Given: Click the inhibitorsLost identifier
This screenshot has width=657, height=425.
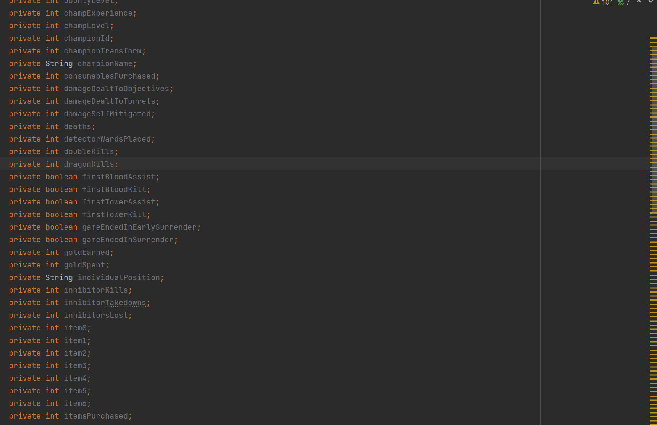Looking at the screenshot, I should point(96,316).
